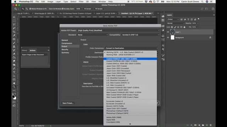This screenshot has width=227, height=127.
Task: Filter layers by adjustment layers
Action: click(185, 19)
